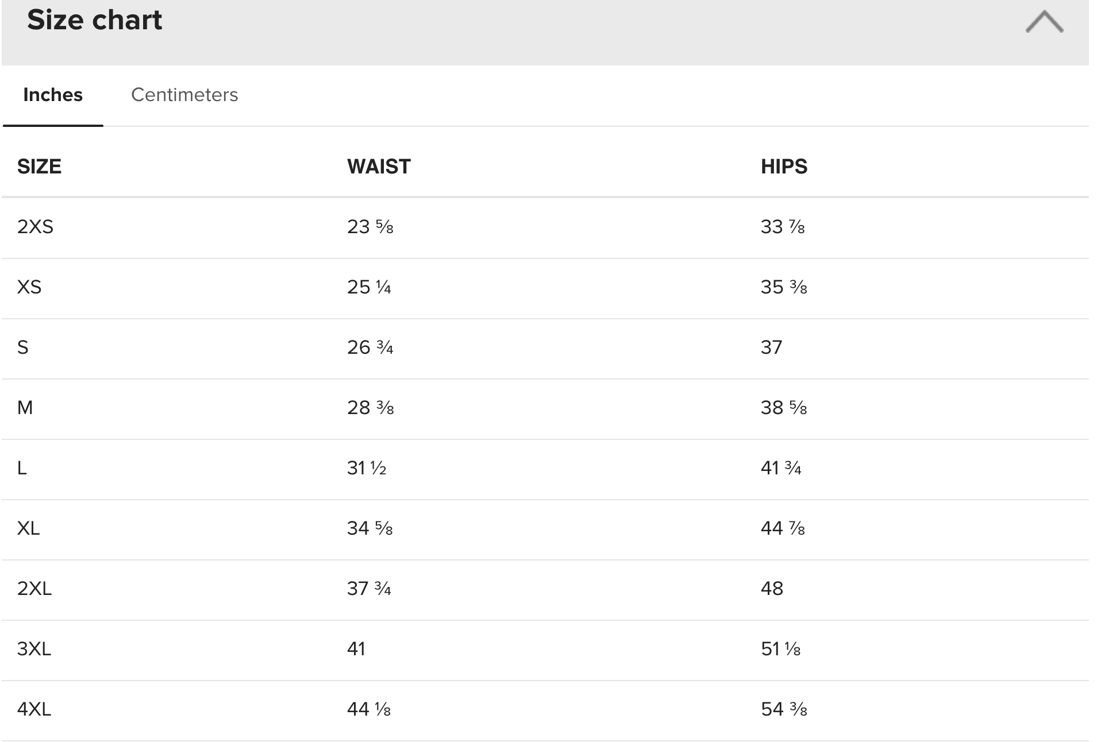Screen dimensions: 1101x742
Task: Click the SIZE column header
Action: 39,167
